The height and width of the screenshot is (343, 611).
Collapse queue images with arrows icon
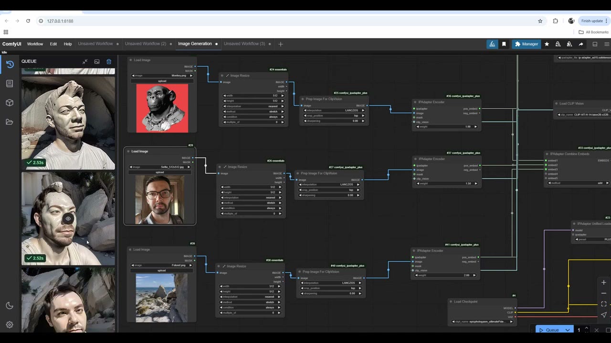pos(84,61)
